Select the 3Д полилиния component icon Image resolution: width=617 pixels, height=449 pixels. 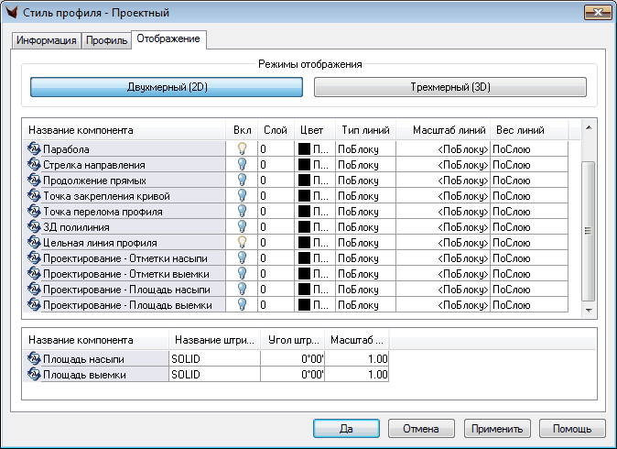[x=34, y=226]
